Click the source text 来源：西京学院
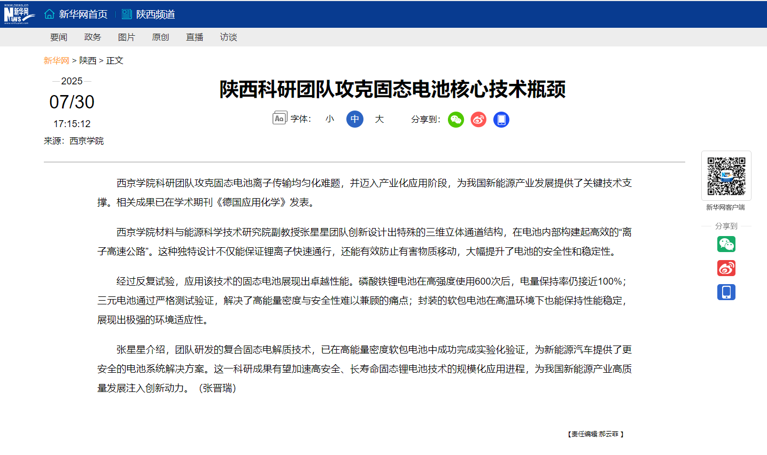This screenshot has height=455, width=767. pyautogui.click(x=74, y=141)
